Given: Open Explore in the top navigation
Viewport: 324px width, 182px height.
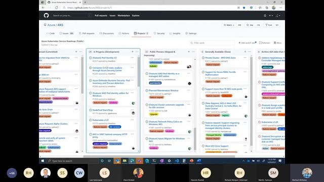Looking at the screenshot, I should [136, 16].
